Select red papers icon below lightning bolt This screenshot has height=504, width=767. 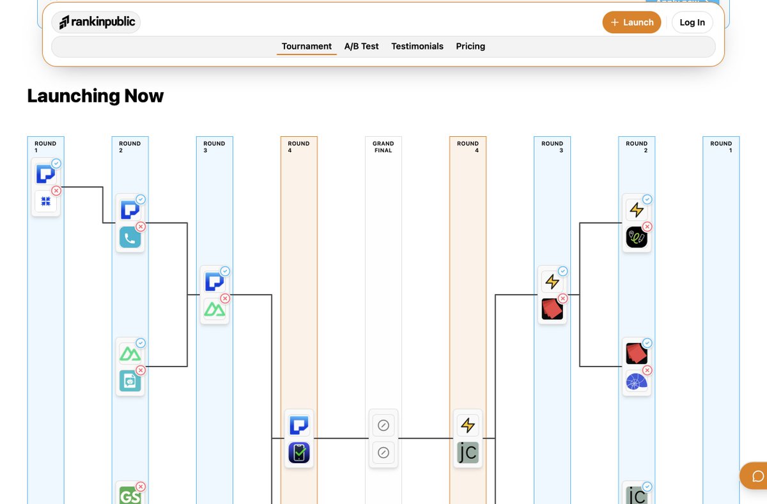(552, 310)
